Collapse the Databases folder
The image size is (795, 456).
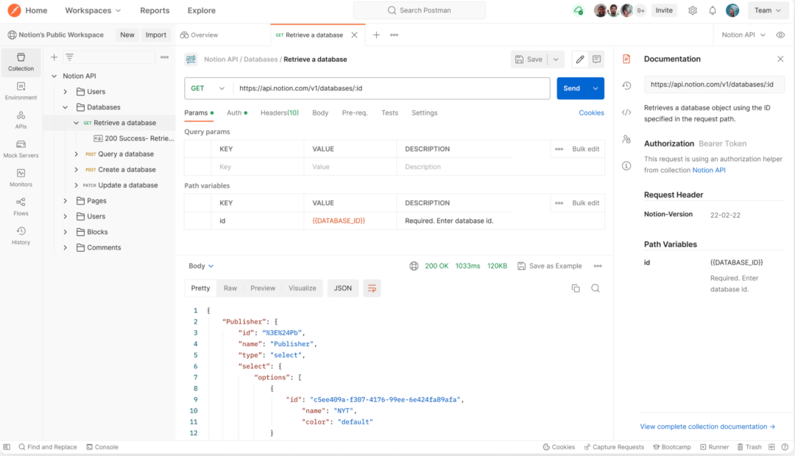[x=66, y=107]
